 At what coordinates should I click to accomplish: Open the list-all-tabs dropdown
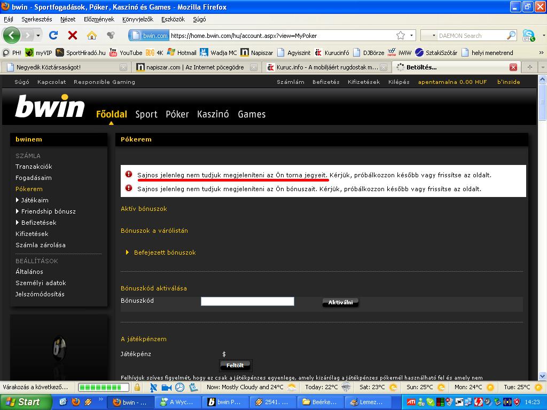(543, 67)
